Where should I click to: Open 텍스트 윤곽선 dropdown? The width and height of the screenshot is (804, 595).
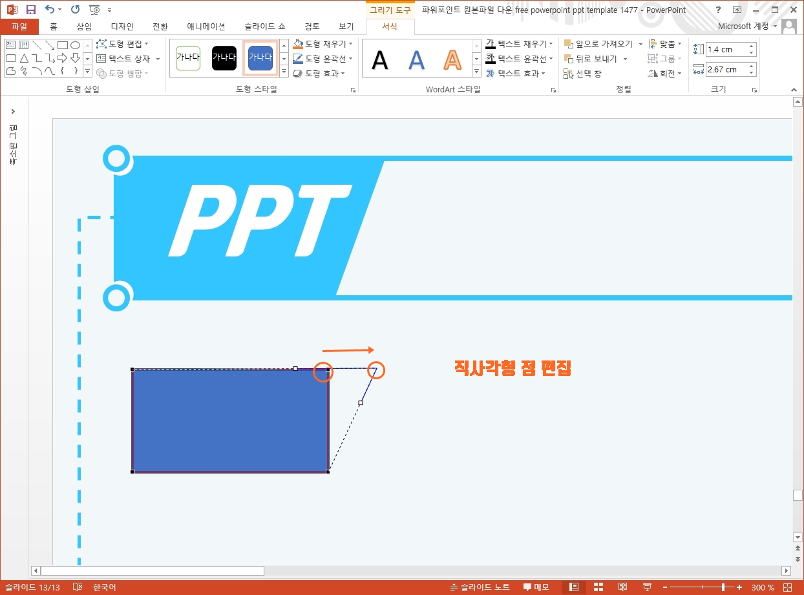520,59
